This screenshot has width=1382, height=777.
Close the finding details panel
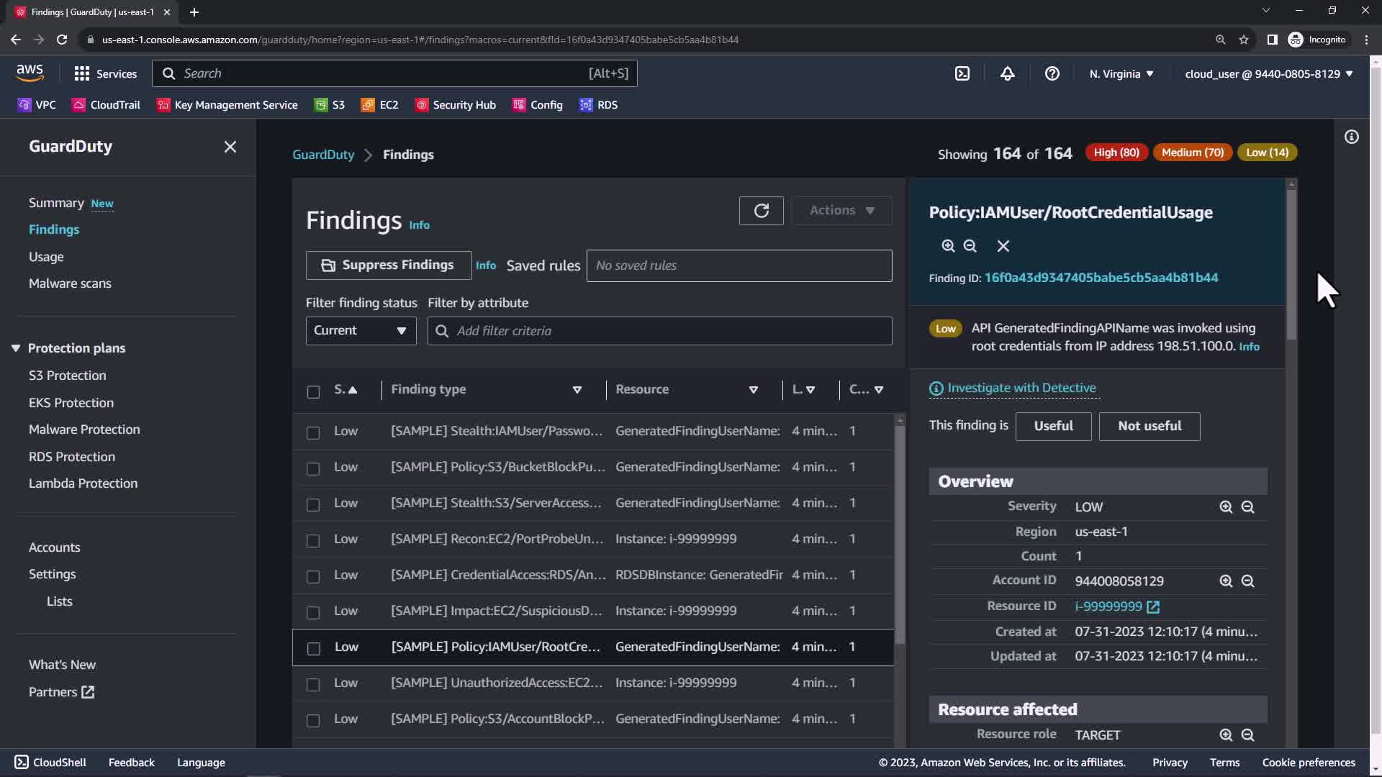point(1003,246)
